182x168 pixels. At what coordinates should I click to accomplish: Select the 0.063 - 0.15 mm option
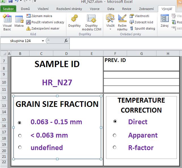pyautogui.click(x=20, y=123)
